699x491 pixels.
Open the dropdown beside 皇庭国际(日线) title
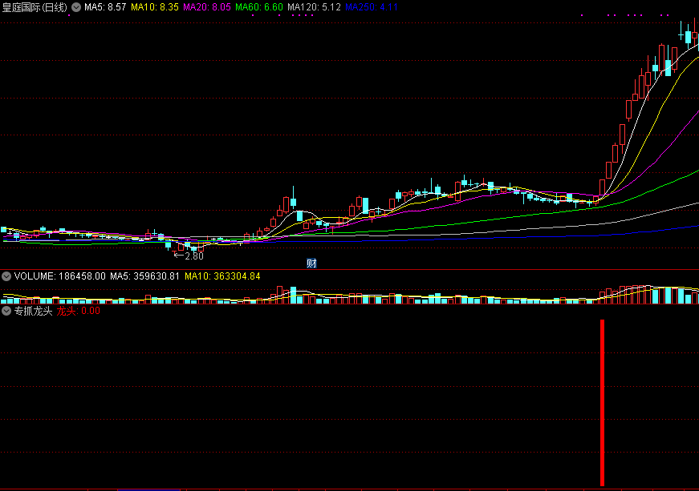[76, 7]
